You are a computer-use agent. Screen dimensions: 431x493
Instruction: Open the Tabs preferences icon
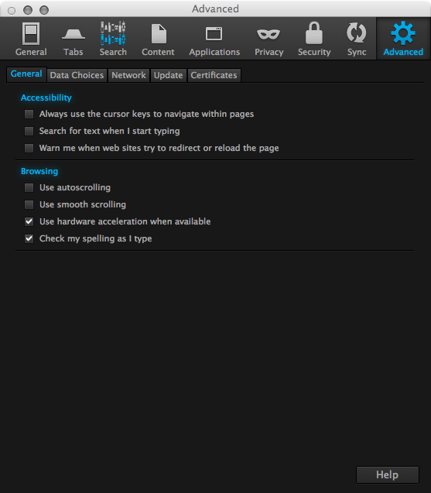(74, 34)
